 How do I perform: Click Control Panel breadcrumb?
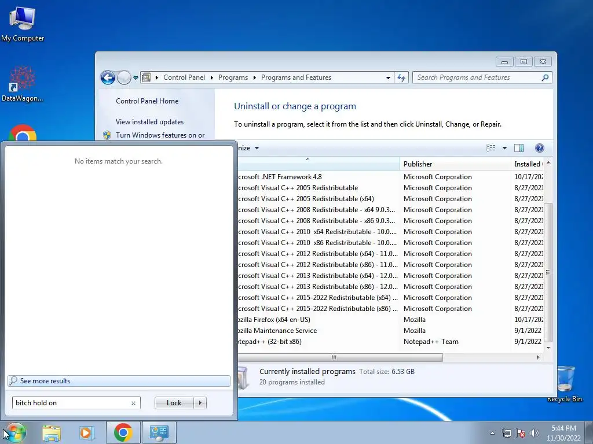tap(184, 77)
